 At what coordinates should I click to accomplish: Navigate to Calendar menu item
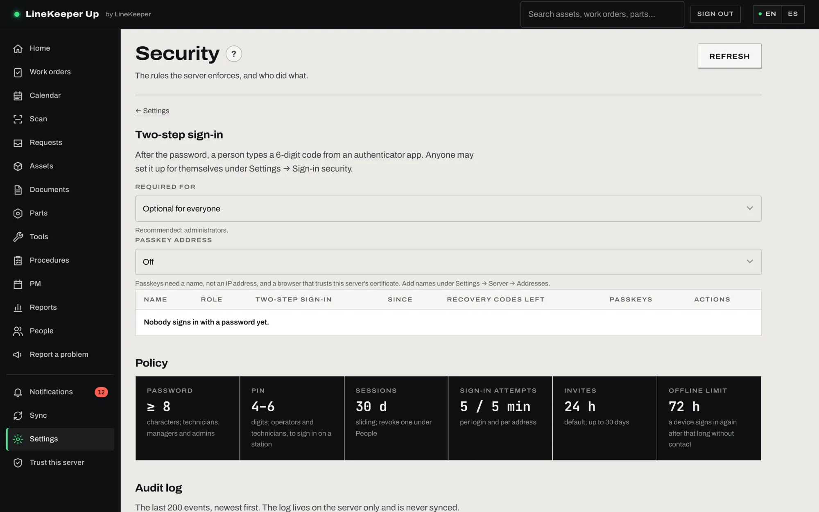[x=60, y=95]
